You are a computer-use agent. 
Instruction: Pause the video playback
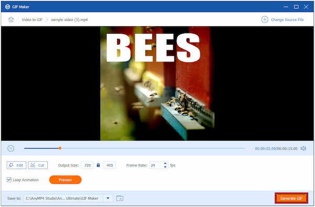pos(10,149)
